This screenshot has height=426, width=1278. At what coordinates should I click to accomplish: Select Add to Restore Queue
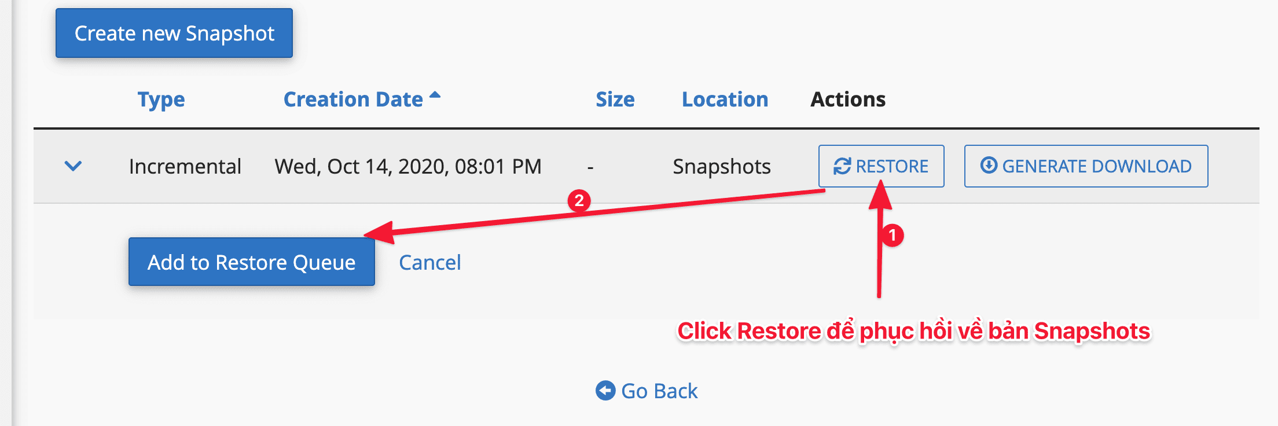(251, 262)
